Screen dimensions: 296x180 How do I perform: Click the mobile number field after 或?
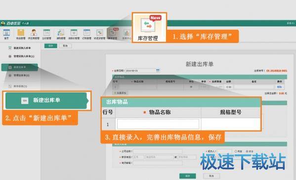[187, 157]
